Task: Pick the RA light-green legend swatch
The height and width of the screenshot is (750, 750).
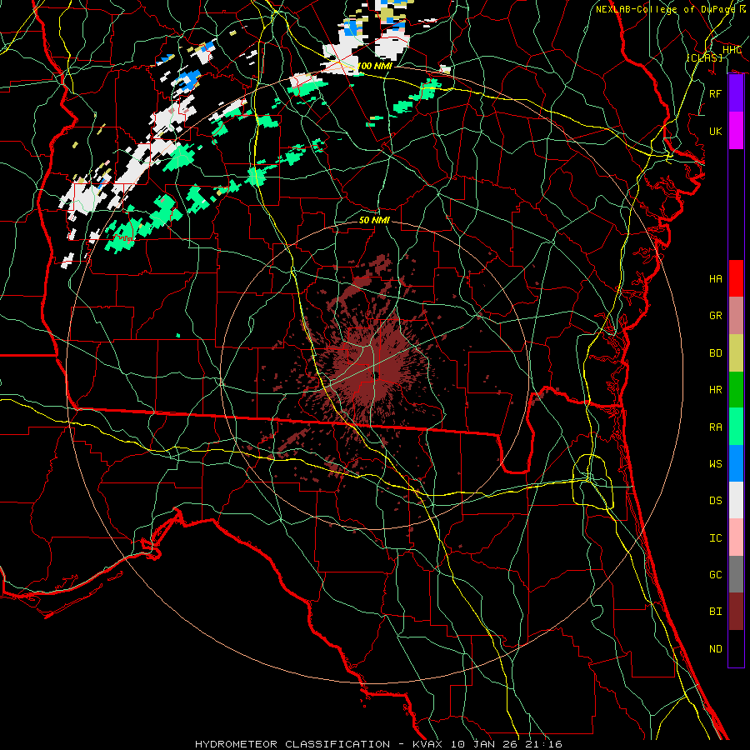Action: click(736, 426)
